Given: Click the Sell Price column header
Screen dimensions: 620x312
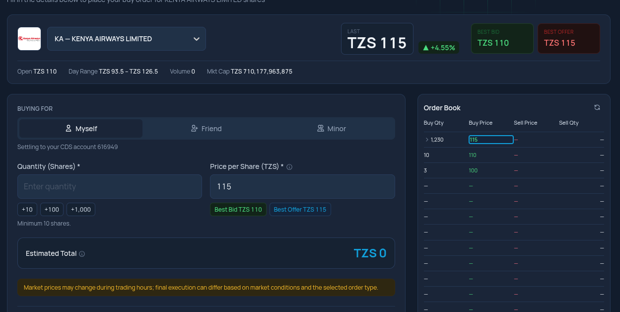Looking at the screenshot, I should coord(526,123).
